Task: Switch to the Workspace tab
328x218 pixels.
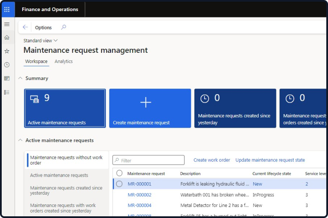Action: [x=36, y=62]
